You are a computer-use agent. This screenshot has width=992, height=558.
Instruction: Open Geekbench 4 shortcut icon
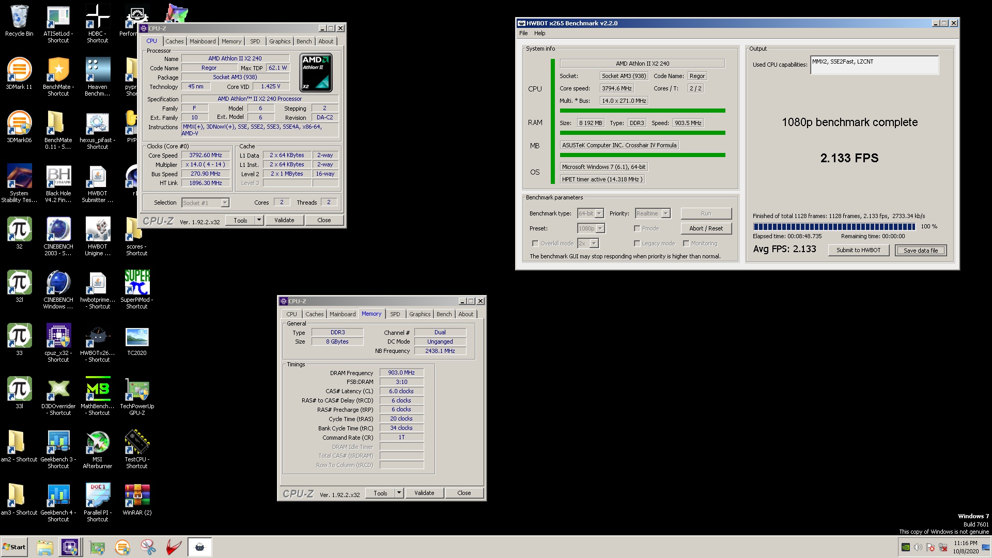coord(58,502)
